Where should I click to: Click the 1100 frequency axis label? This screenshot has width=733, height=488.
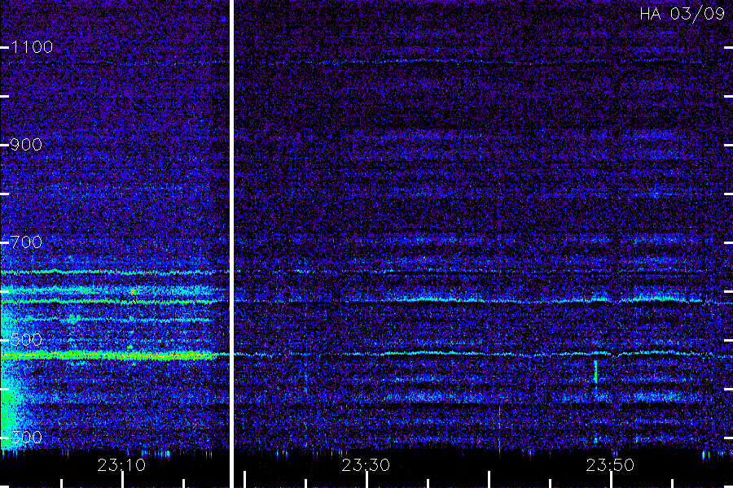click(33, 47)
